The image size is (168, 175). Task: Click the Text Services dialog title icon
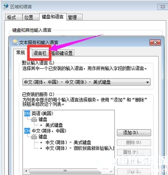15,42
